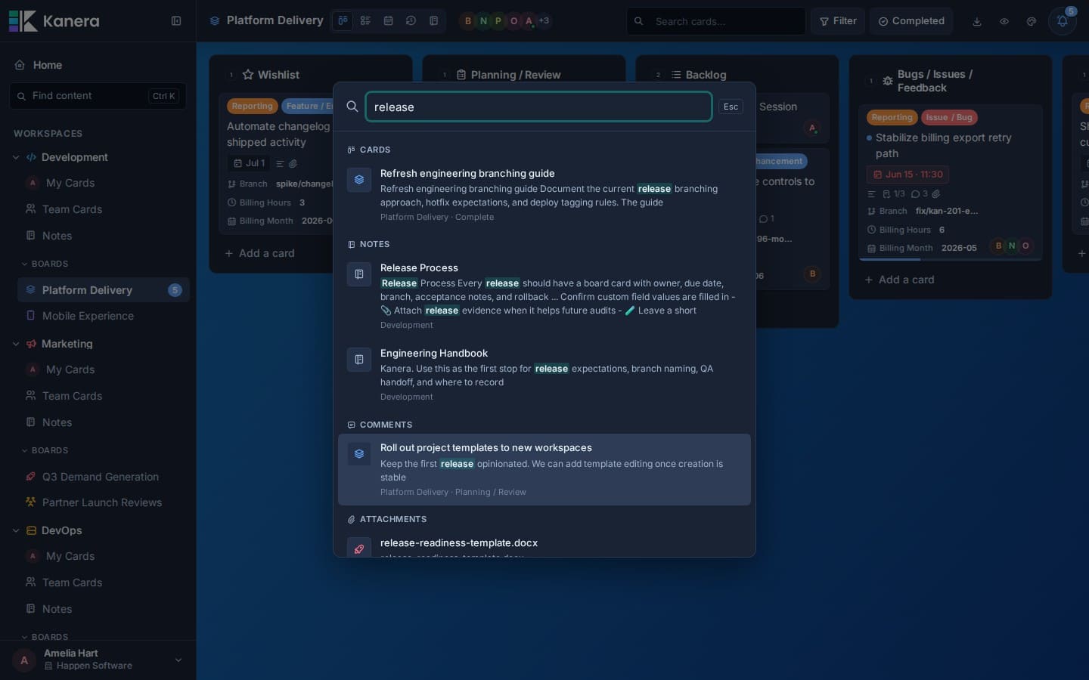Open Release Process note result
This screenshot has height=680, width=1089.
coord(544,296)
